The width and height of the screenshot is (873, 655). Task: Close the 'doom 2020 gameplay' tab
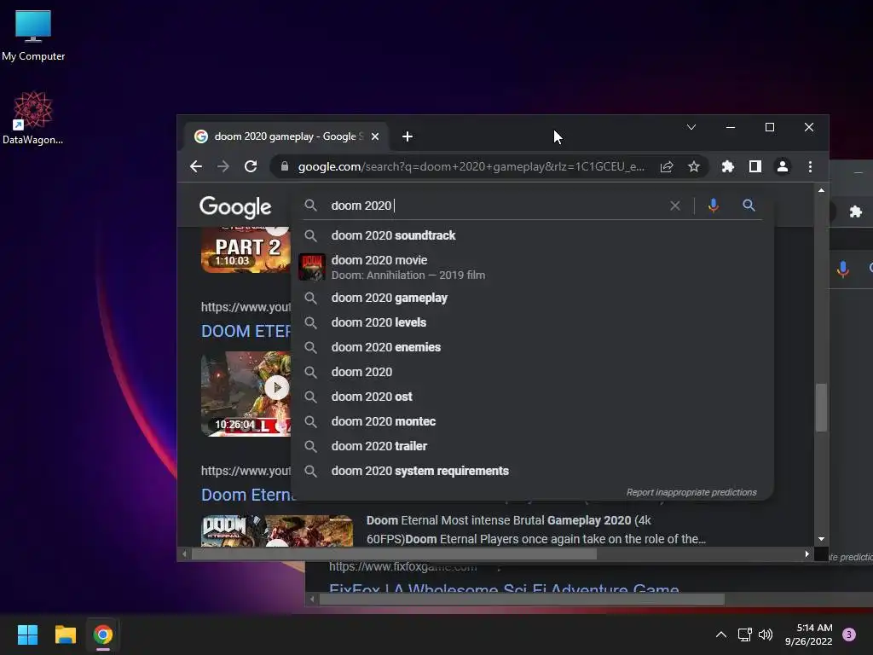tap(375, 136)
